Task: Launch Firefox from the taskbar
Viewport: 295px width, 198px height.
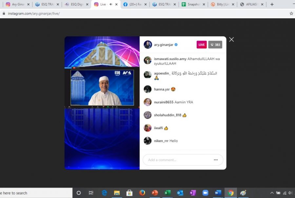Action: point(142,193)
